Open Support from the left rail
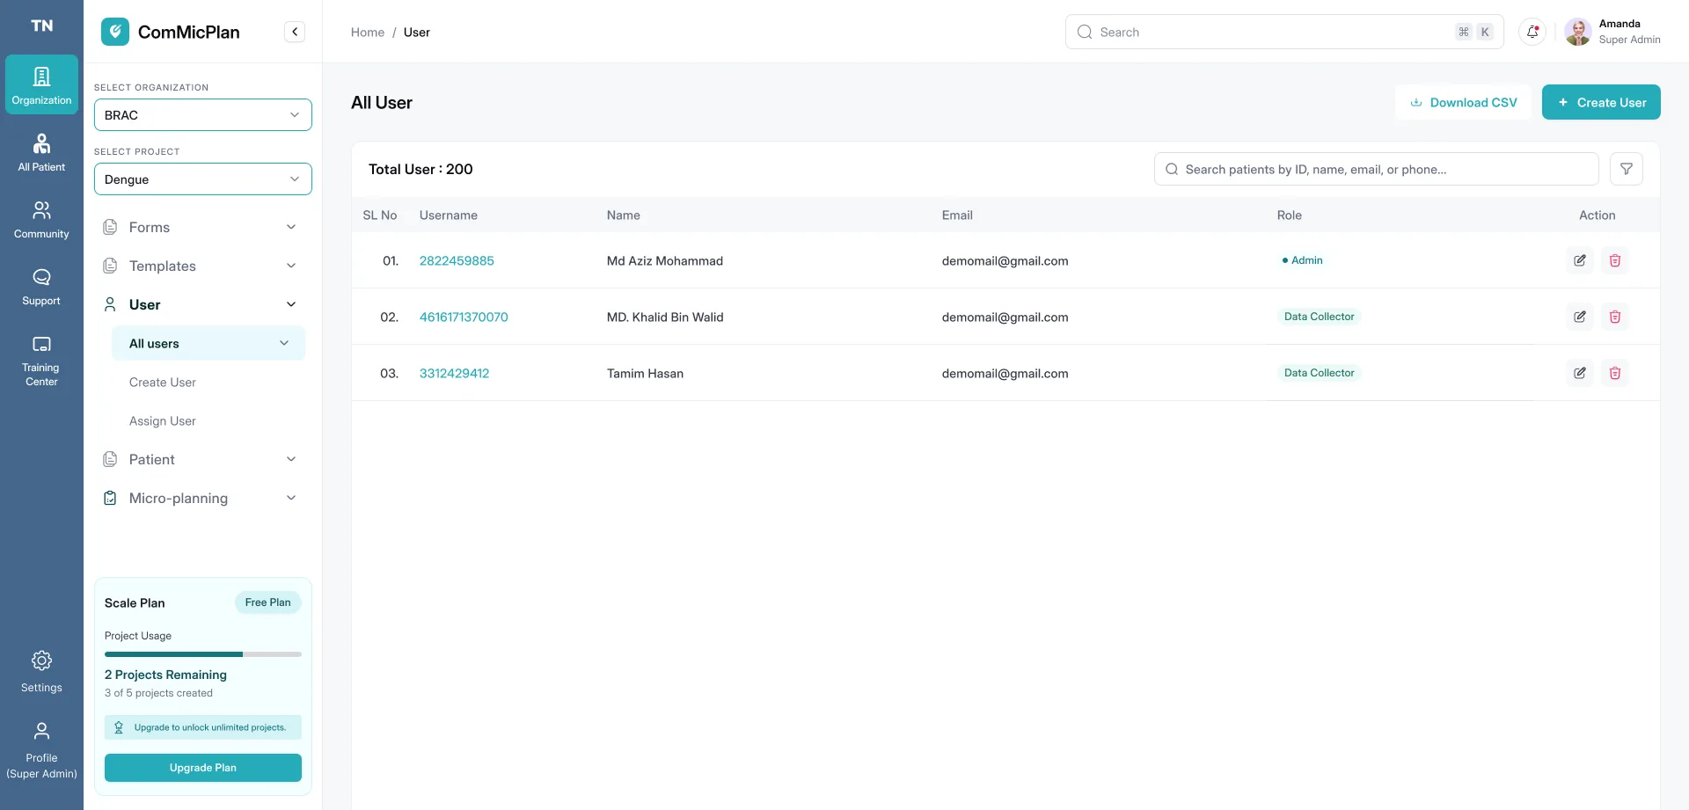The height and width of the screenshot is (810, 1689). (x=41, y=286)
